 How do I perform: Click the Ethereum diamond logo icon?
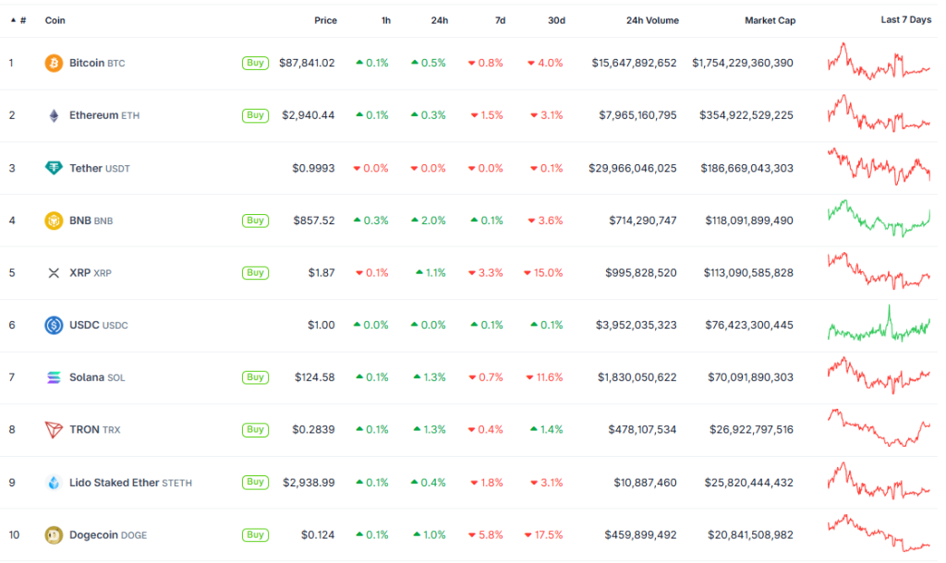(x=54, y=115)
